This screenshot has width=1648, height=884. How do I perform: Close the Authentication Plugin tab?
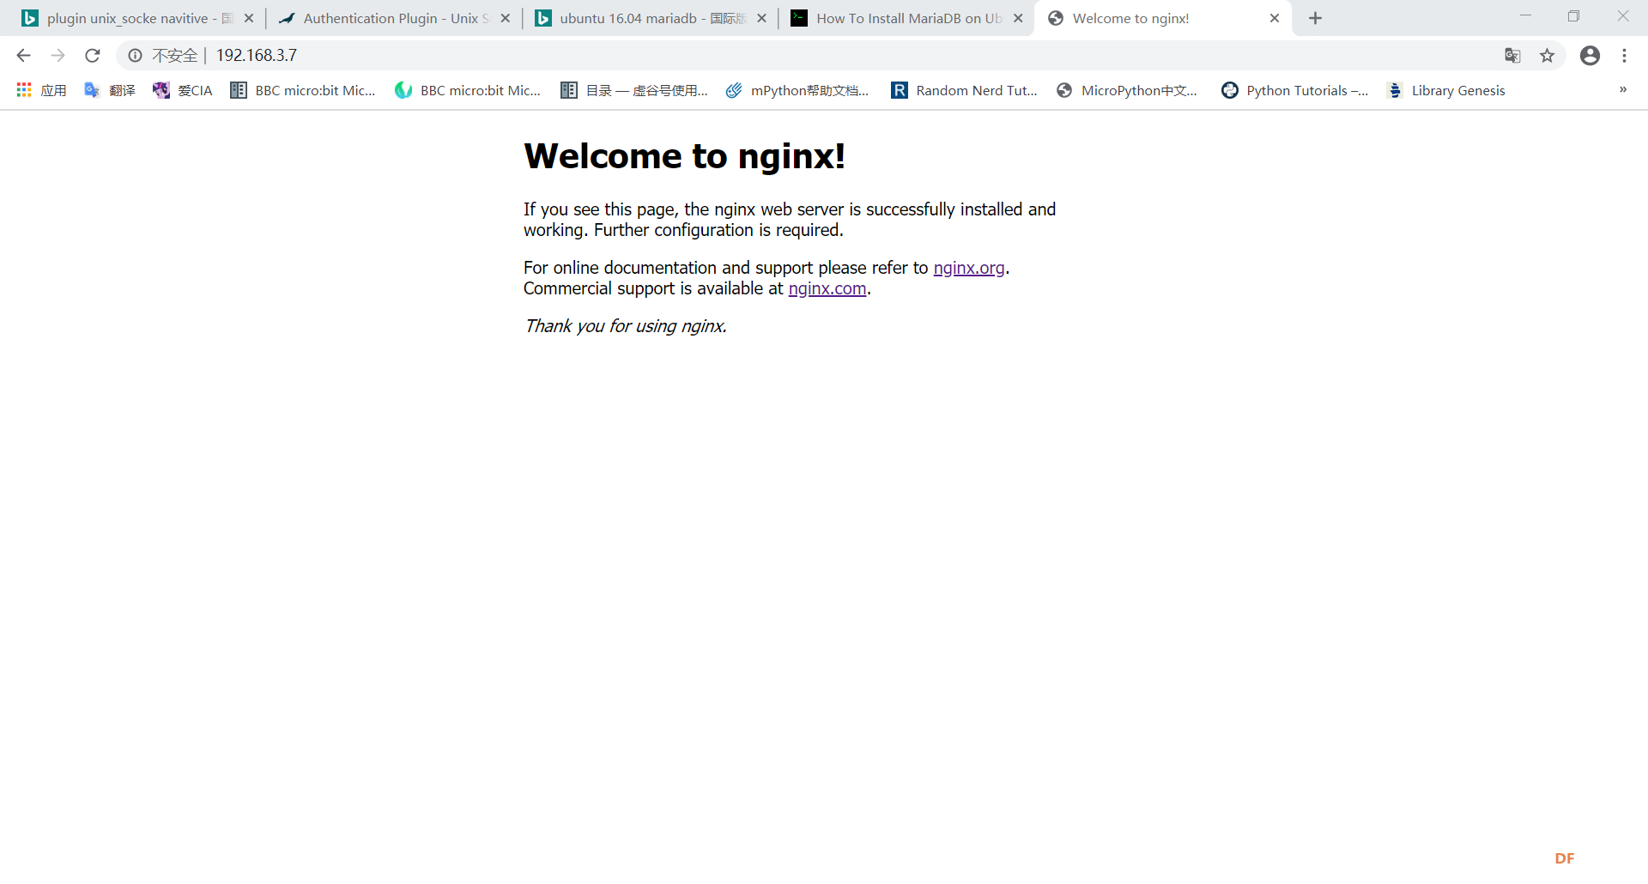coord(506,18)
